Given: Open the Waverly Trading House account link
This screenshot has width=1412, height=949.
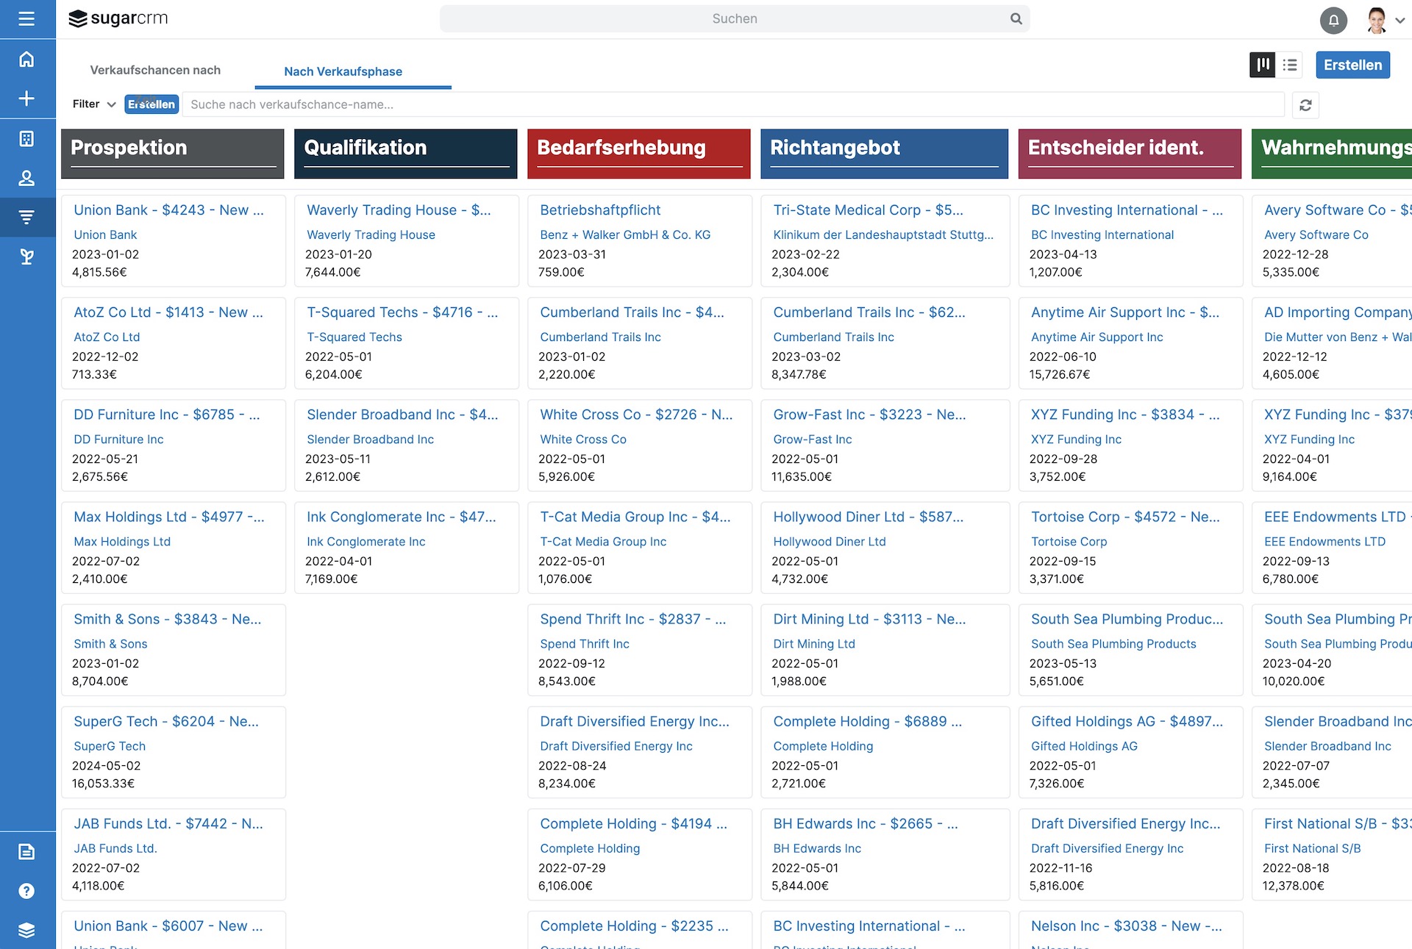Looking at the screenshot, I should (371, 234).
